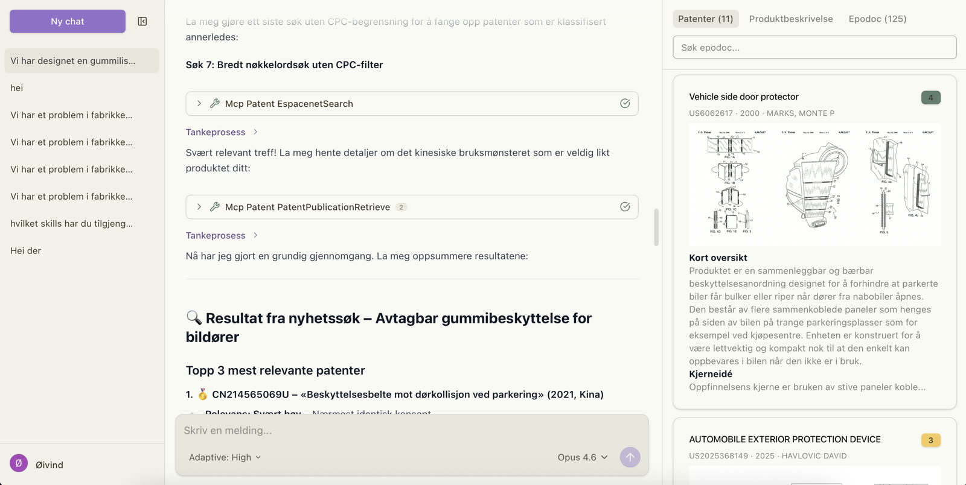Image resolution: width=966 pixels, height=485 pixels.
Task: Open the Vehicle side door protector drawings
Action: point(814,185)
